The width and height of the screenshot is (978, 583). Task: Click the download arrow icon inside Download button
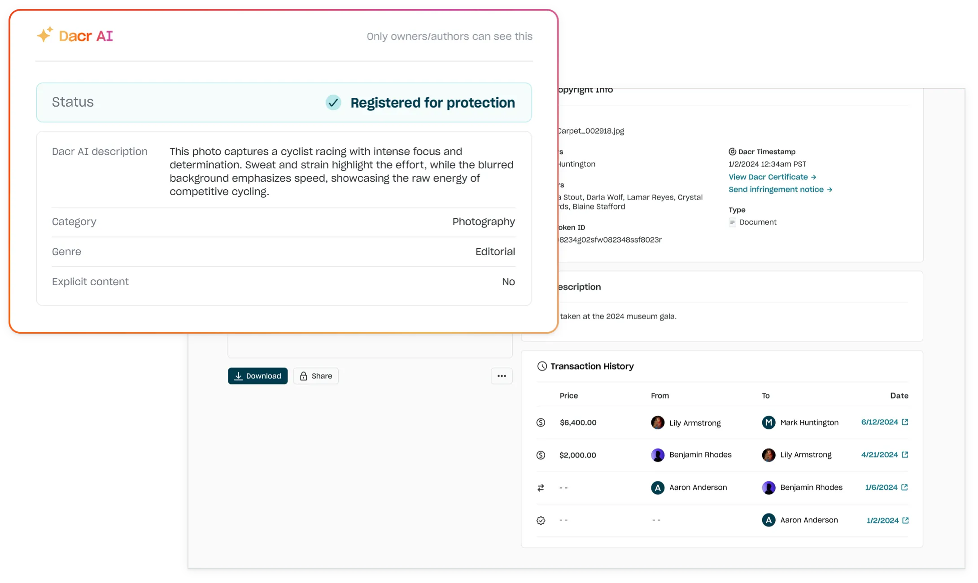click(238, 376)
